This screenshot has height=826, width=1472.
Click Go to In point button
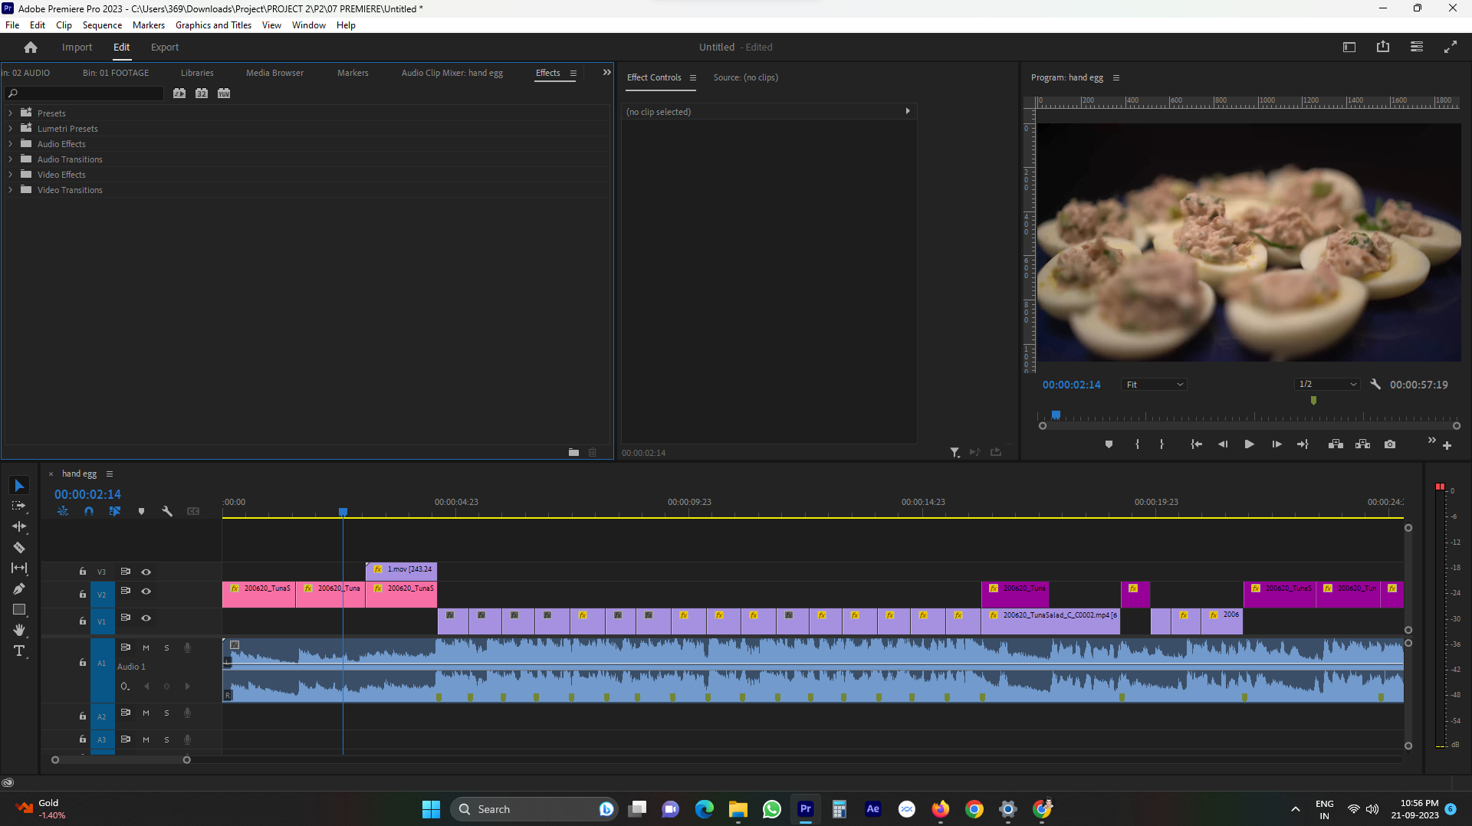(1196, 444)
